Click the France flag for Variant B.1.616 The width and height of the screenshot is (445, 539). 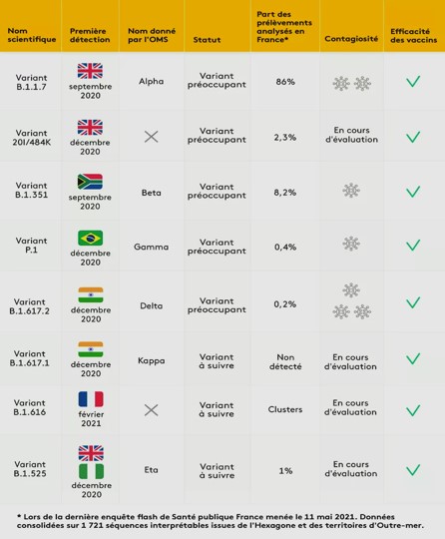tap(91, 399)
